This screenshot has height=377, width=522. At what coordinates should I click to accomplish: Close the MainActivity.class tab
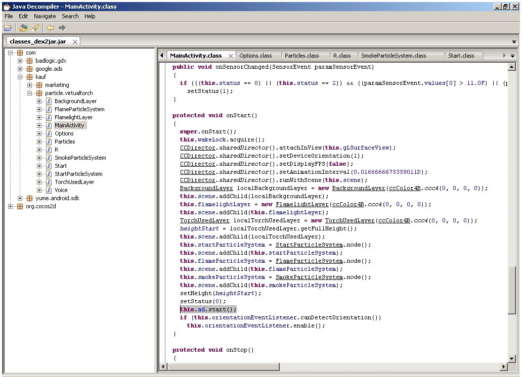[231, 56]
